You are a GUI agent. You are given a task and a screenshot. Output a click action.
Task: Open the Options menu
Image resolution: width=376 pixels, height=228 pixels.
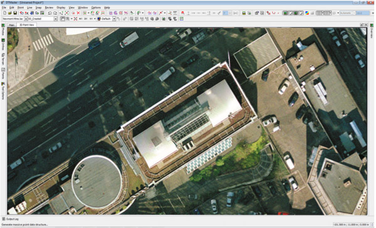(x=96, y=8)
